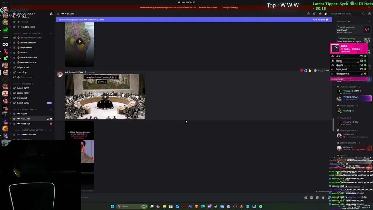Click GALLERY channel create invite icon
Viewport: 373px width, 210px height.
tap(48, 119)
